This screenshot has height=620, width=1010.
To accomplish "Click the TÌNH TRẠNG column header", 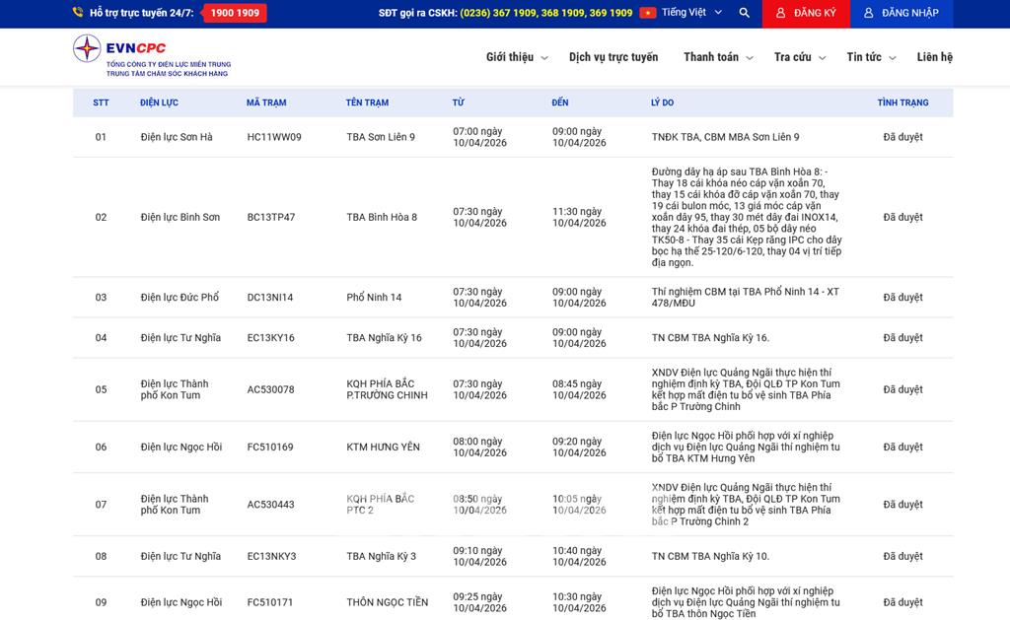I will [902, 103].
